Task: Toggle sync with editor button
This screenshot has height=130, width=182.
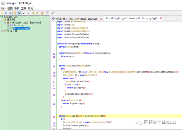Action: pos(15,13)
